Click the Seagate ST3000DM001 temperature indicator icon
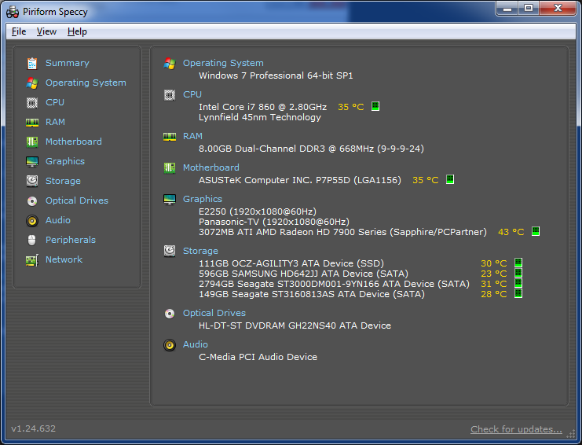582x445 pixels. pyautogui.click(x=518, y=283)
